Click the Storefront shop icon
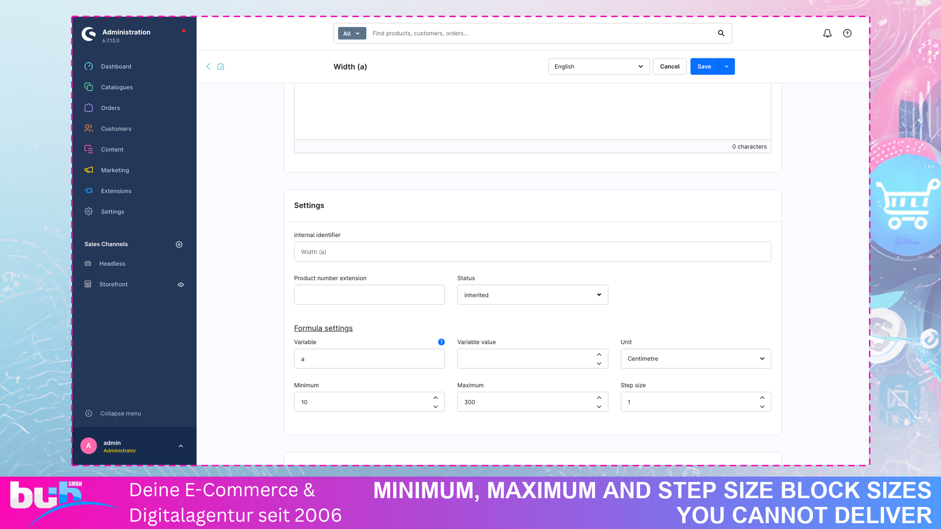This screenshot has height=529, width=941. [x=88, y=284]
